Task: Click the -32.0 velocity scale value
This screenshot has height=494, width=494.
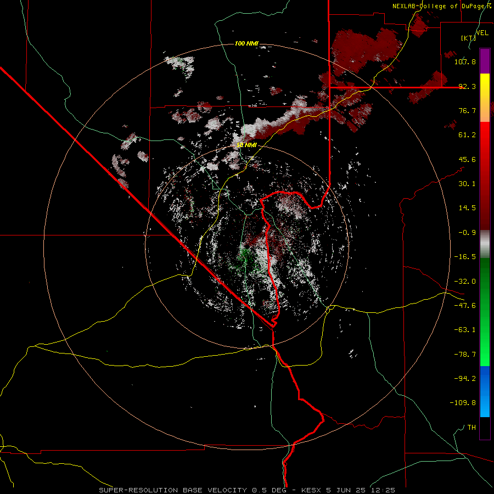Action: pyautogui.click(x=465, y=282)
